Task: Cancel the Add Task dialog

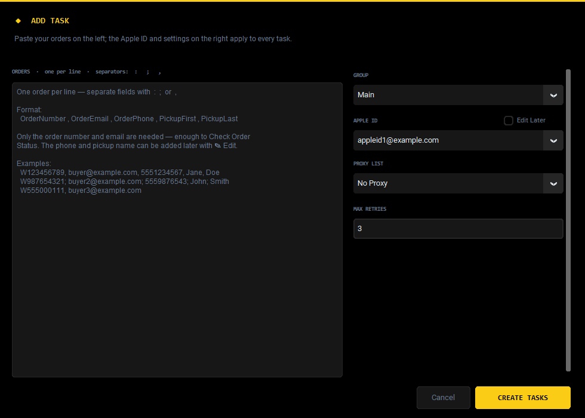Action: (x=443, y=398)
